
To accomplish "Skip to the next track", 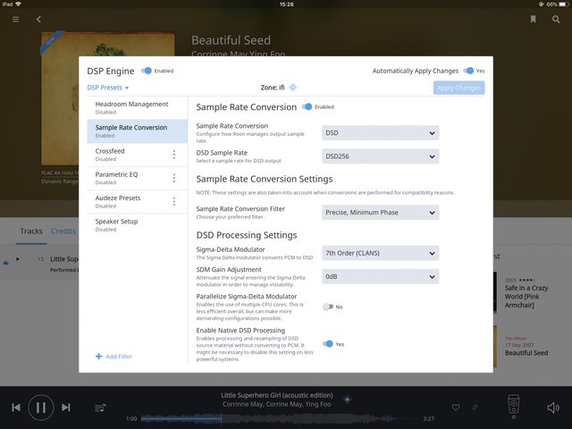I will [65, 408].
